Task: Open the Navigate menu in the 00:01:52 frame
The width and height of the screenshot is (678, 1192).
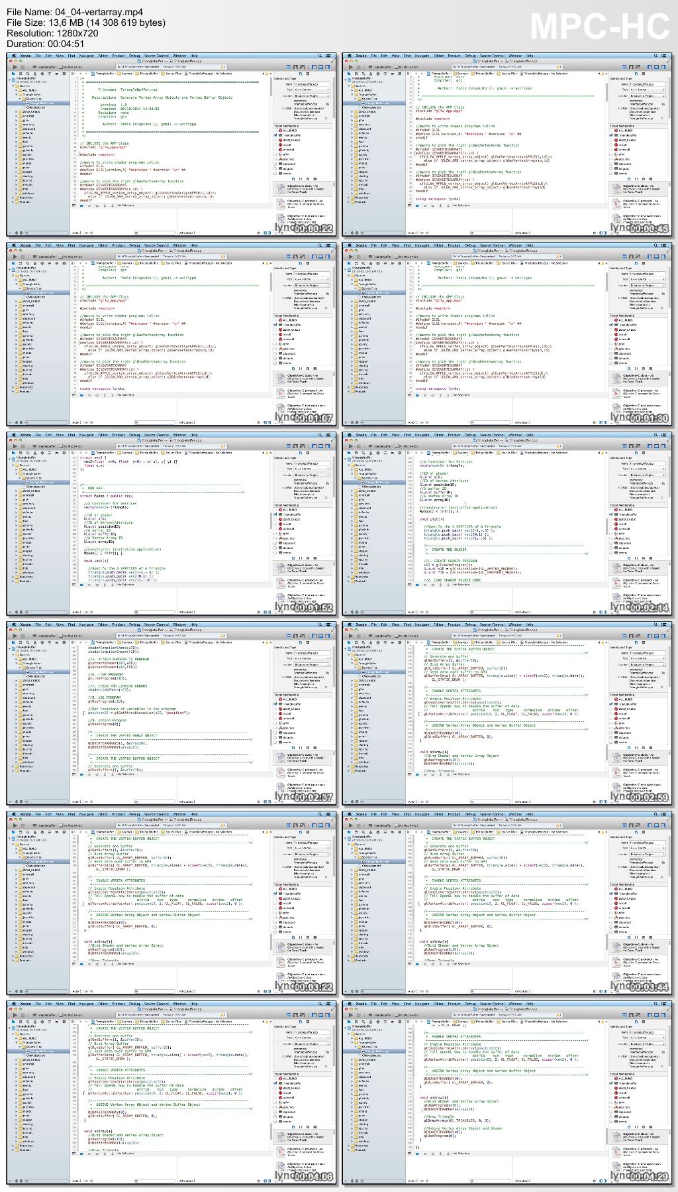Action: 87,435
